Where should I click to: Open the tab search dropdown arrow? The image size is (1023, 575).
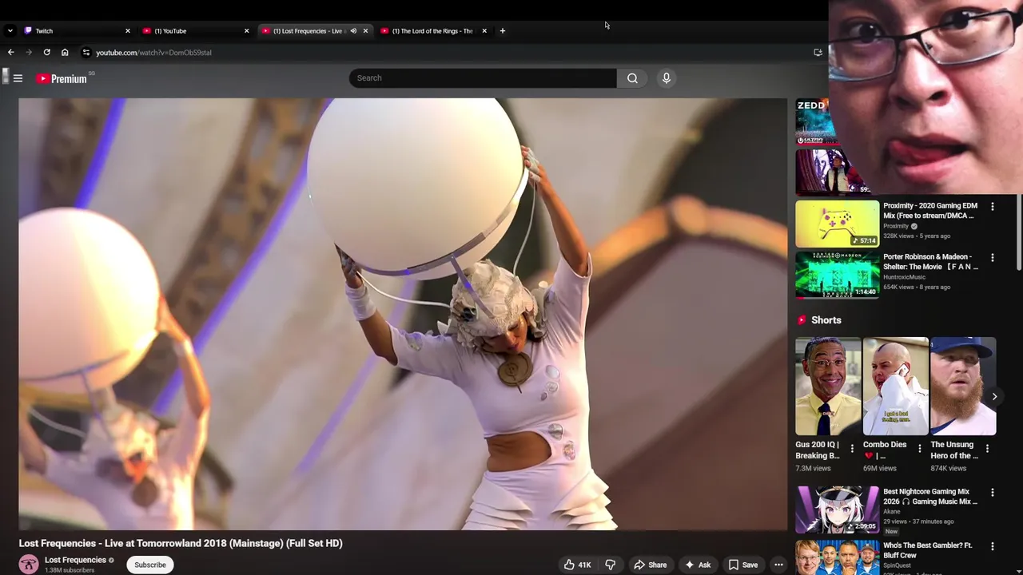[10, 31]
